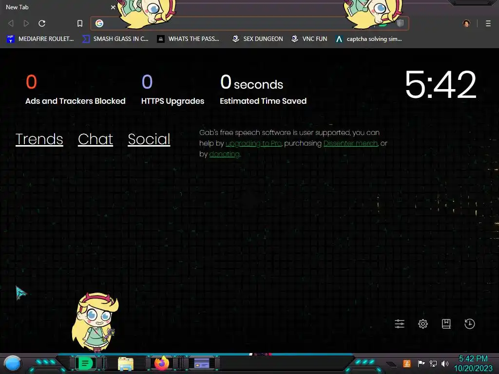Open Firefox from taskbar
This screenshot has width=499, height=374.
coord(162,363)
